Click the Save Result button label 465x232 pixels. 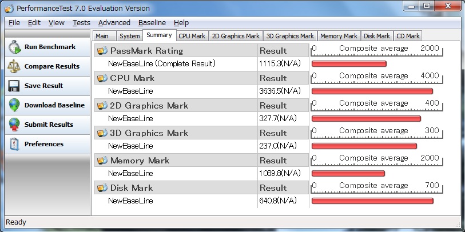click(x=43, y=86)
